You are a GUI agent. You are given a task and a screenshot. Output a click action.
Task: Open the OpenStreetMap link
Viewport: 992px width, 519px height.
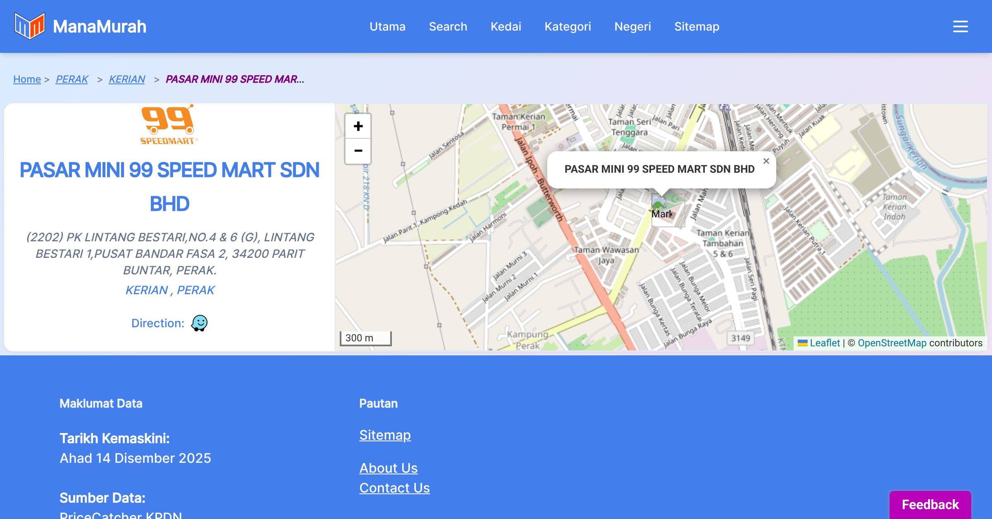[892, 343]
